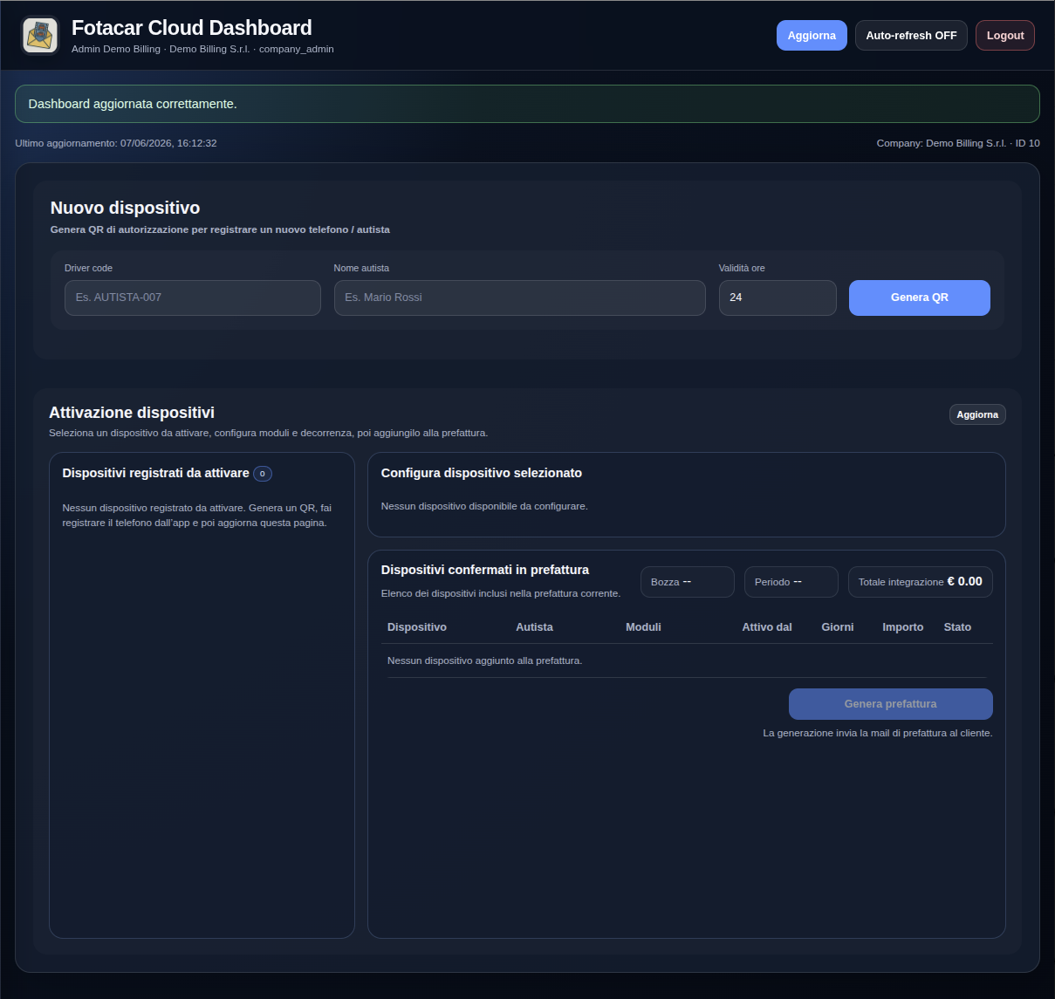The image size is (1055, 999).
Task: Click 'Dashboard aggiornata correttamente.' notification banner
Action: tap(527, 104)
